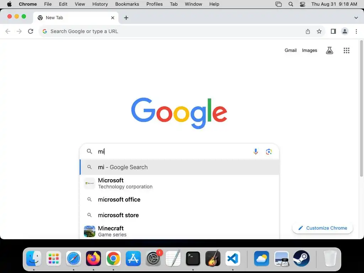This screenshot has width=364, height=273.
Task: Open Terminal from the Dock
Action: (193, 258)
